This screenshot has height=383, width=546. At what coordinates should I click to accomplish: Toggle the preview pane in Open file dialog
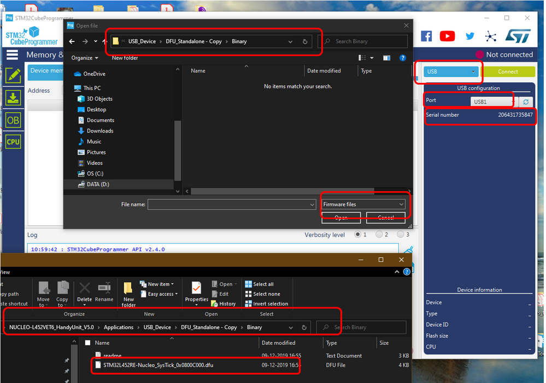[x=386, y=58]
